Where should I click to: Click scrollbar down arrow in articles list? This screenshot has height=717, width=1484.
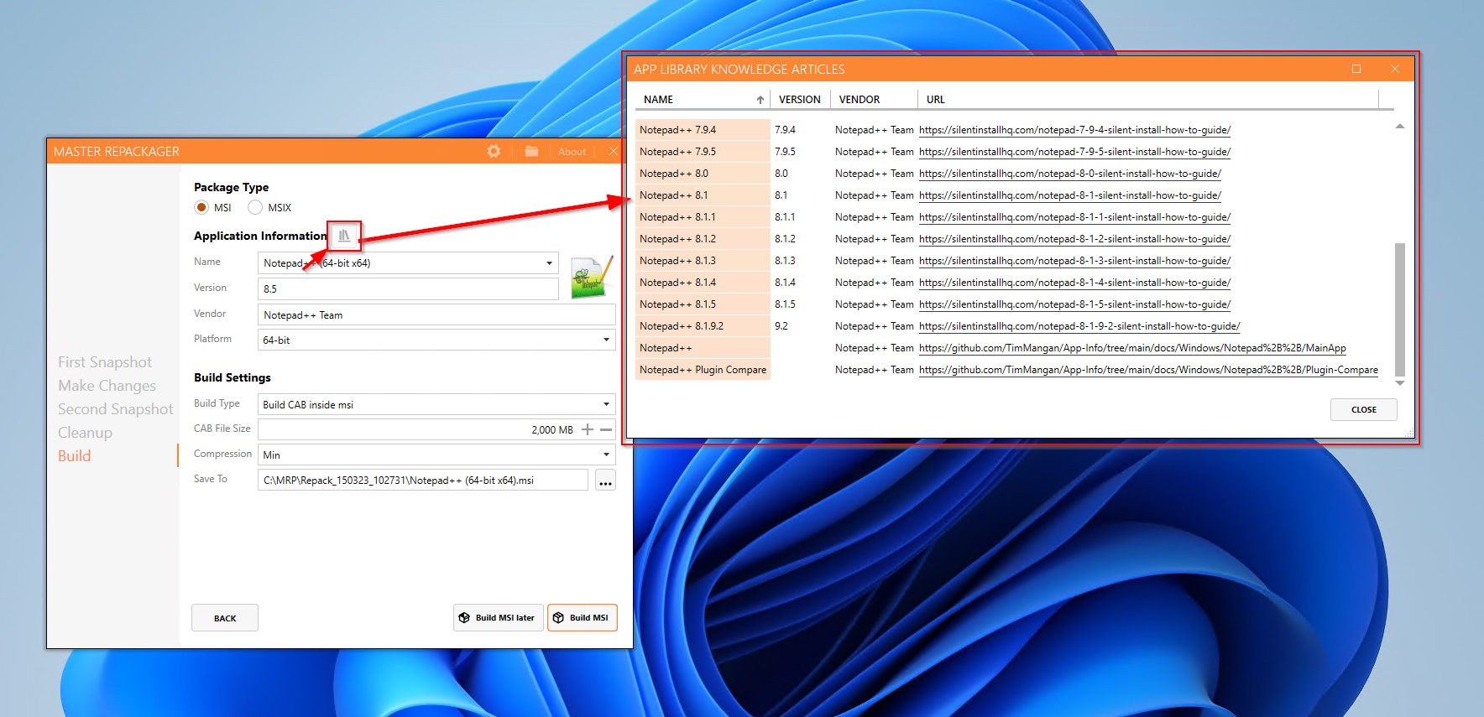point(1399,383)
